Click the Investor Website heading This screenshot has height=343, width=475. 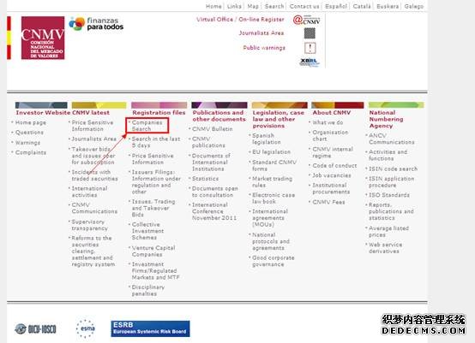[x=43, y=112]
